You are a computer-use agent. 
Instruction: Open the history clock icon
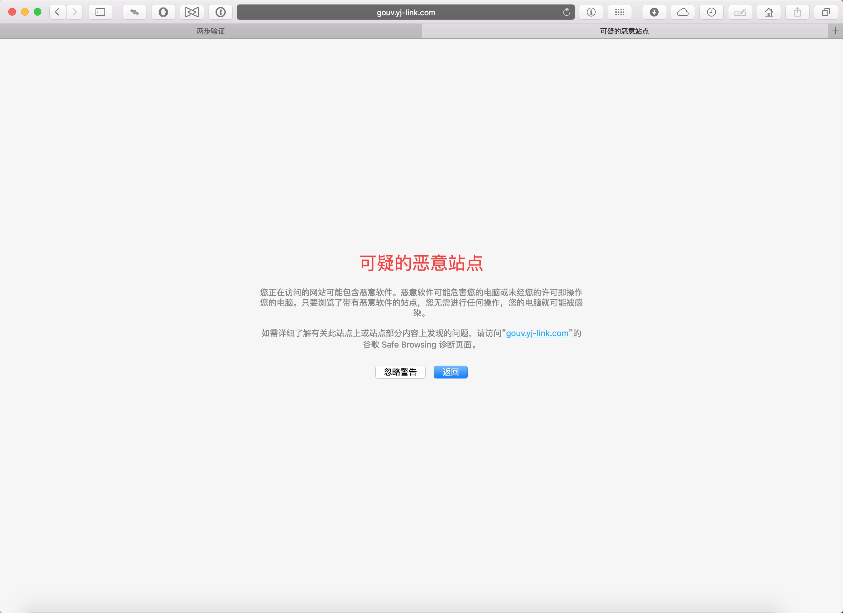click(x=711, y=12)
